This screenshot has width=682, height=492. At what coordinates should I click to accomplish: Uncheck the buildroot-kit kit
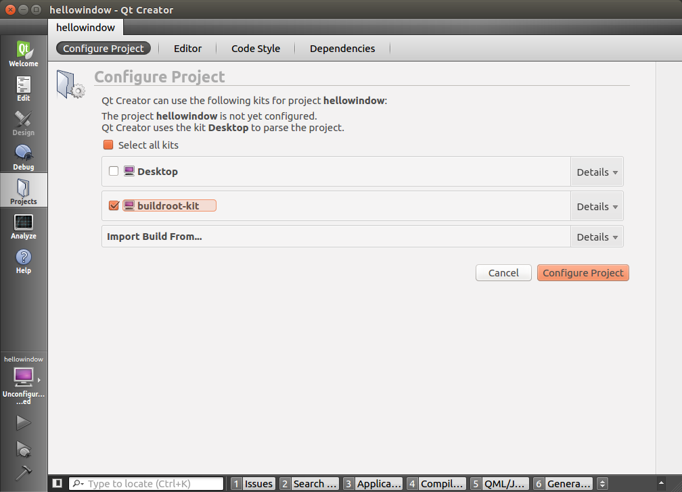click(114, 205)
